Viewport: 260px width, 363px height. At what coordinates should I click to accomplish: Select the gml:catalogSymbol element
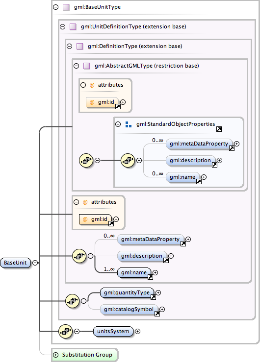click(129, 310)
